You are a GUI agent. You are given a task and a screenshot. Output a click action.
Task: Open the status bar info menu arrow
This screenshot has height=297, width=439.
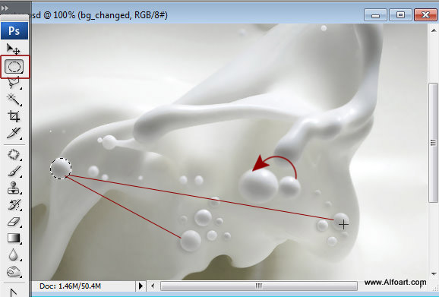tap(141, 286)
